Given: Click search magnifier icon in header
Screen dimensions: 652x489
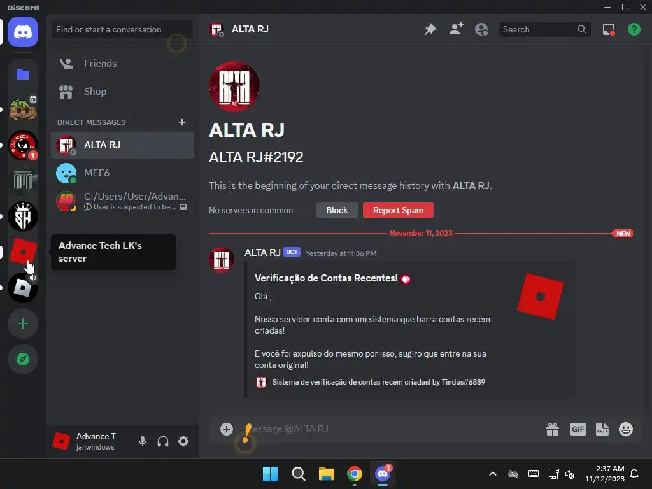Looking at the screenshot, I should point(582,29).
